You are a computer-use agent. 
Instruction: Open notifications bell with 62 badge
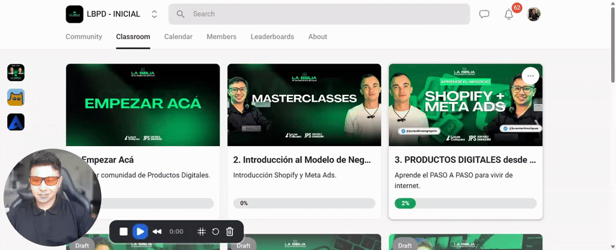509,14
